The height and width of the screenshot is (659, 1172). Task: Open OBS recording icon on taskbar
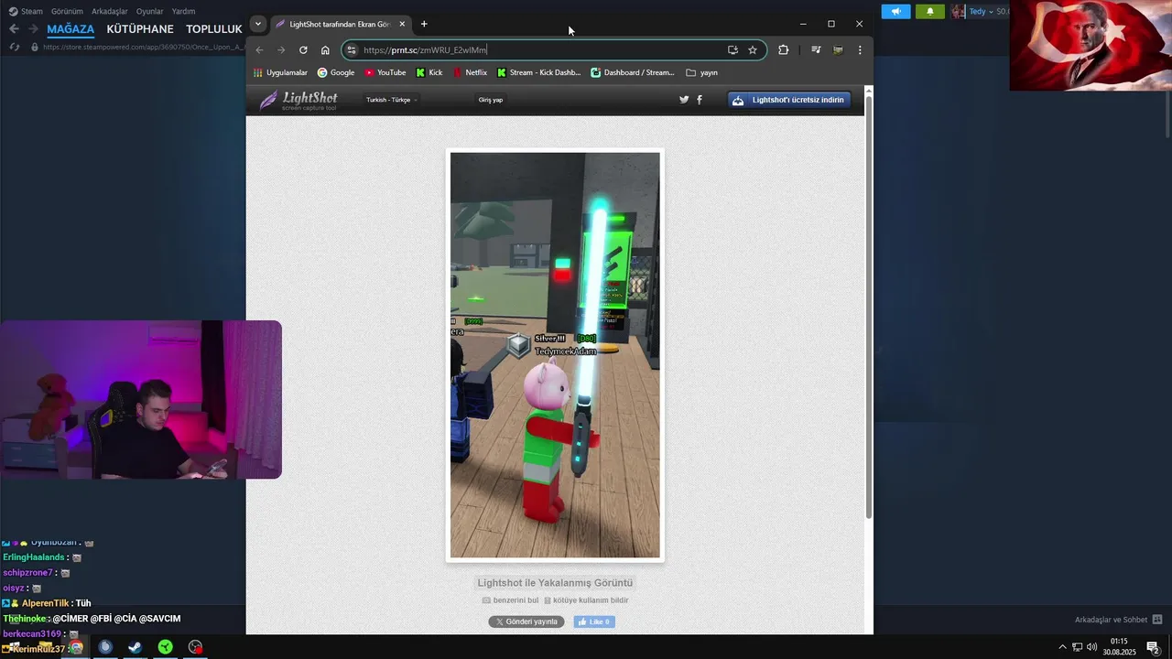point(195,647)
